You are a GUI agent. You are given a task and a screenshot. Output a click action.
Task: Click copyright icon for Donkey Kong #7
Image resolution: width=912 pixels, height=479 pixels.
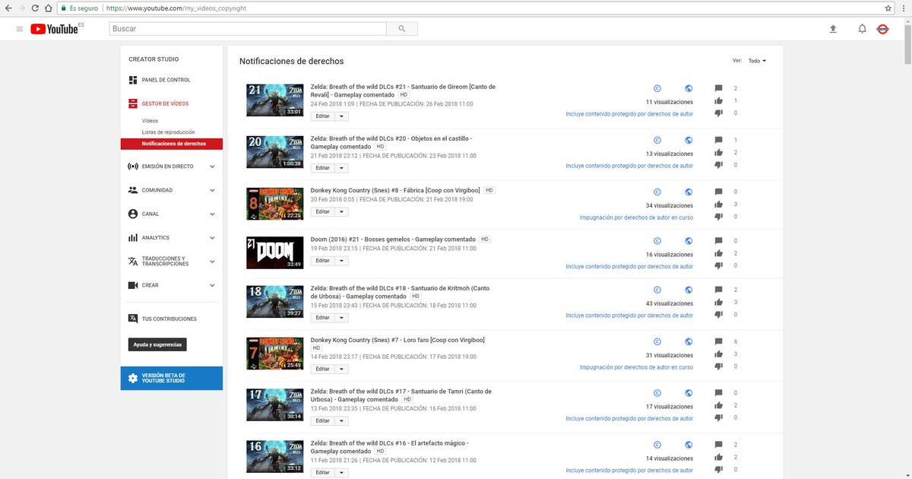click(657, 341)
